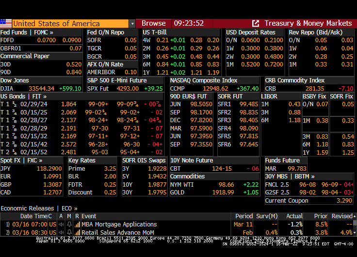Select the Current Coupon 3.290 row
357x257 pixels.
pyautogui.click(x=309, y=201)
